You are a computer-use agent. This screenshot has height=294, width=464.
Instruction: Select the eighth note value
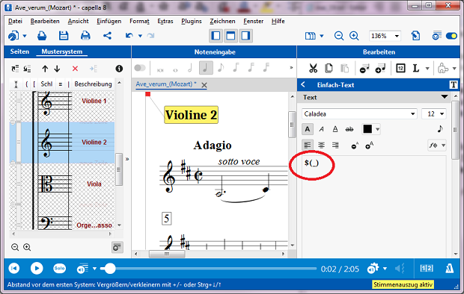(x=221, y=68)
